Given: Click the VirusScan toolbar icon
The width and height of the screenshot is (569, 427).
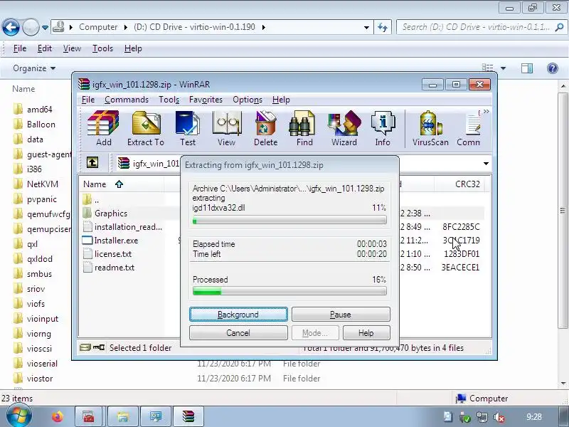Looking at the screenshot, I should tap(430, 129).
